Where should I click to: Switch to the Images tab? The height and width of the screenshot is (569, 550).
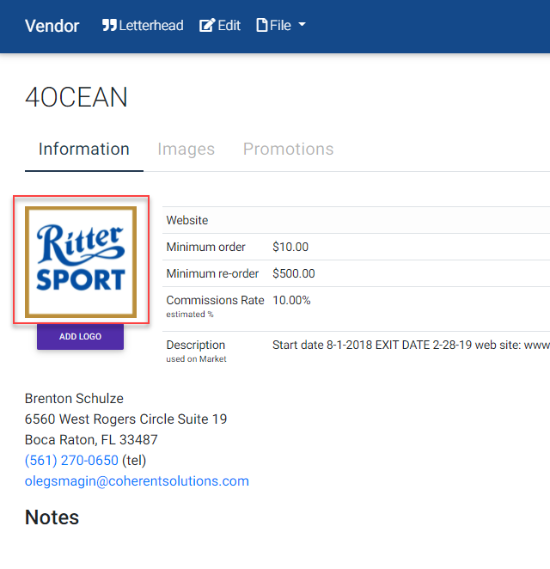coord(186,150)
